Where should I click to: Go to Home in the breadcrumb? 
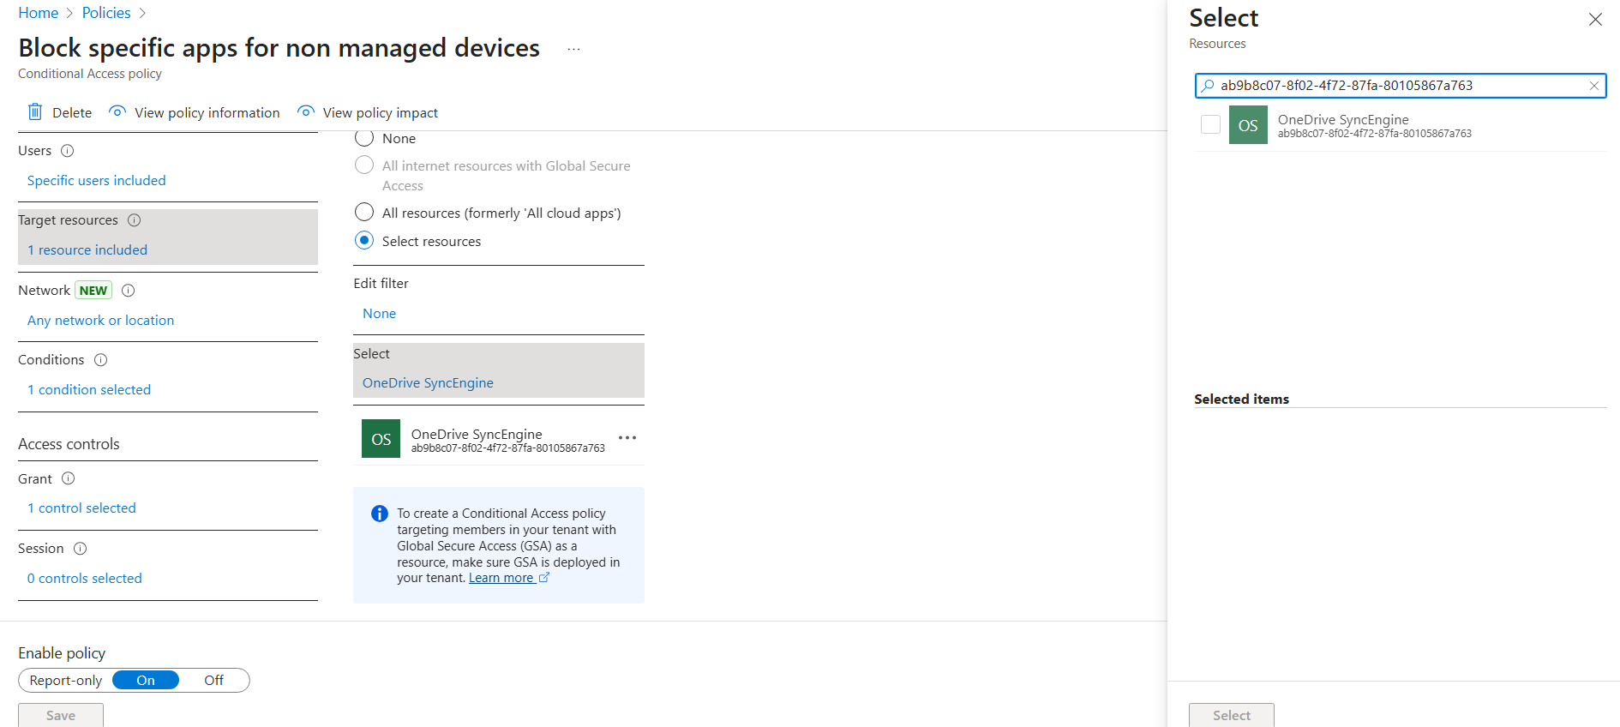39,13
